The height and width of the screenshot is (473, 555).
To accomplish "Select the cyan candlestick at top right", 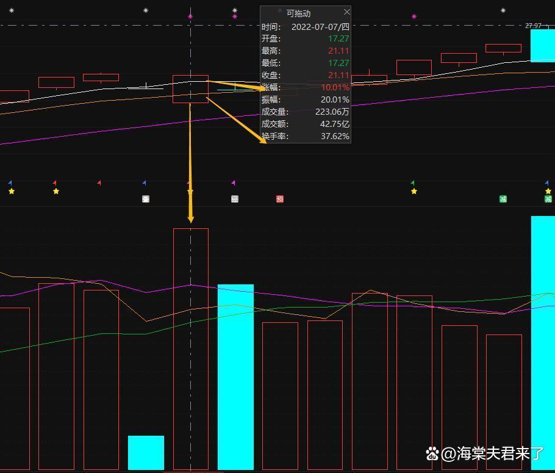I will 542,46.
